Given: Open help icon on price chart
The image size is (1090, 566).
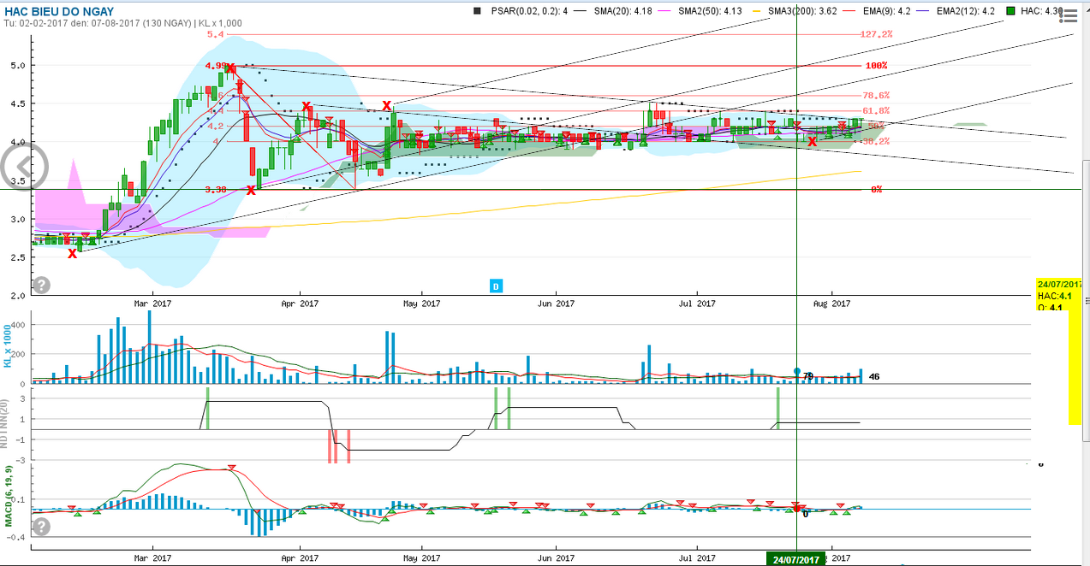Looking at the screenshot, I should pos(41,285).
